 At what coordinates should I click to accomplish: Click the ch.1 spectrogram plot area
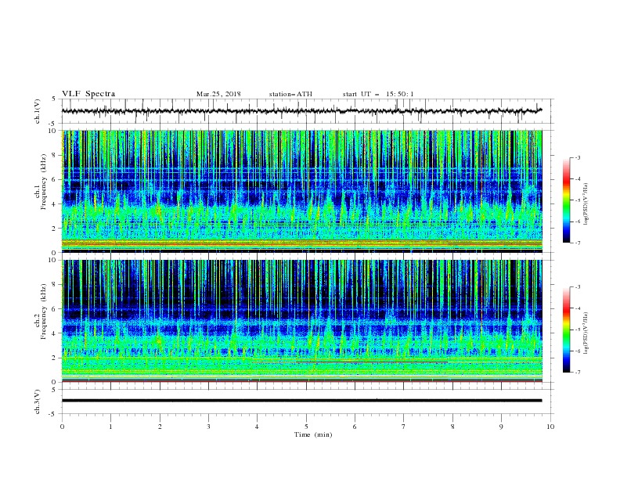coord(302,191)
